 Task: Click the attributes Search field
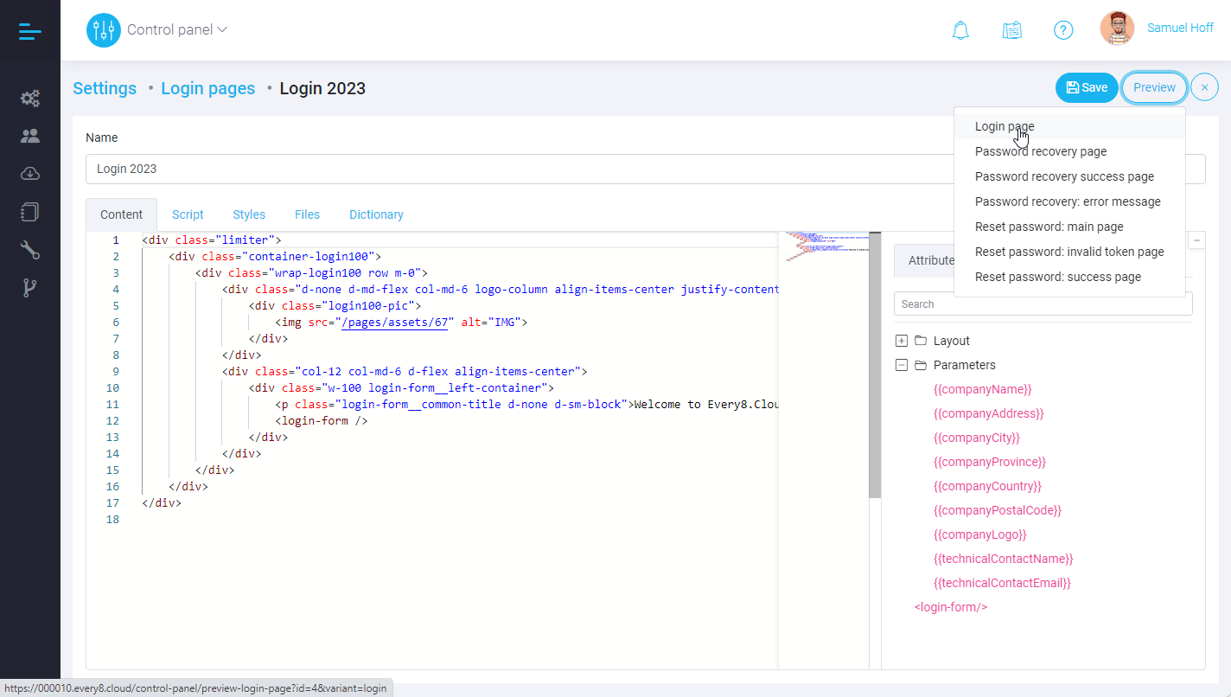pyautogui.click(x=1043, y=304)
